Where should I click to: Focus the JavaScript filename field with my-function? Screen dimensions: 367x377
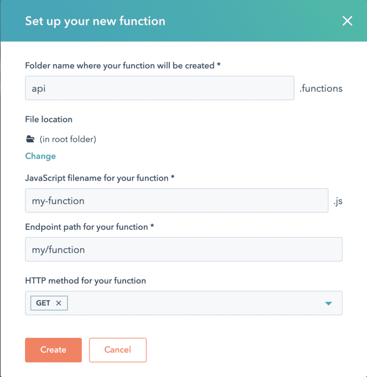coord(177,200)
